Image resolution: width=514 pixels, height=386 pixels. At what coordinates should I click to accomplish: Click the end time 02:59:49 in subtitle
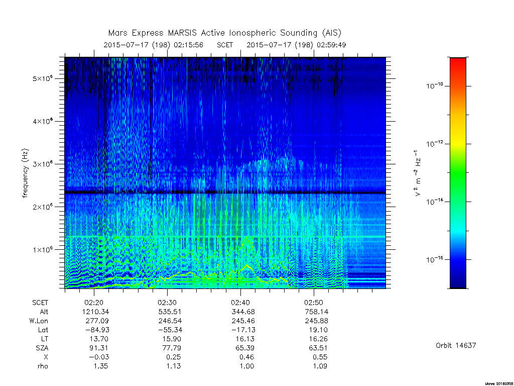pos(331,45)
